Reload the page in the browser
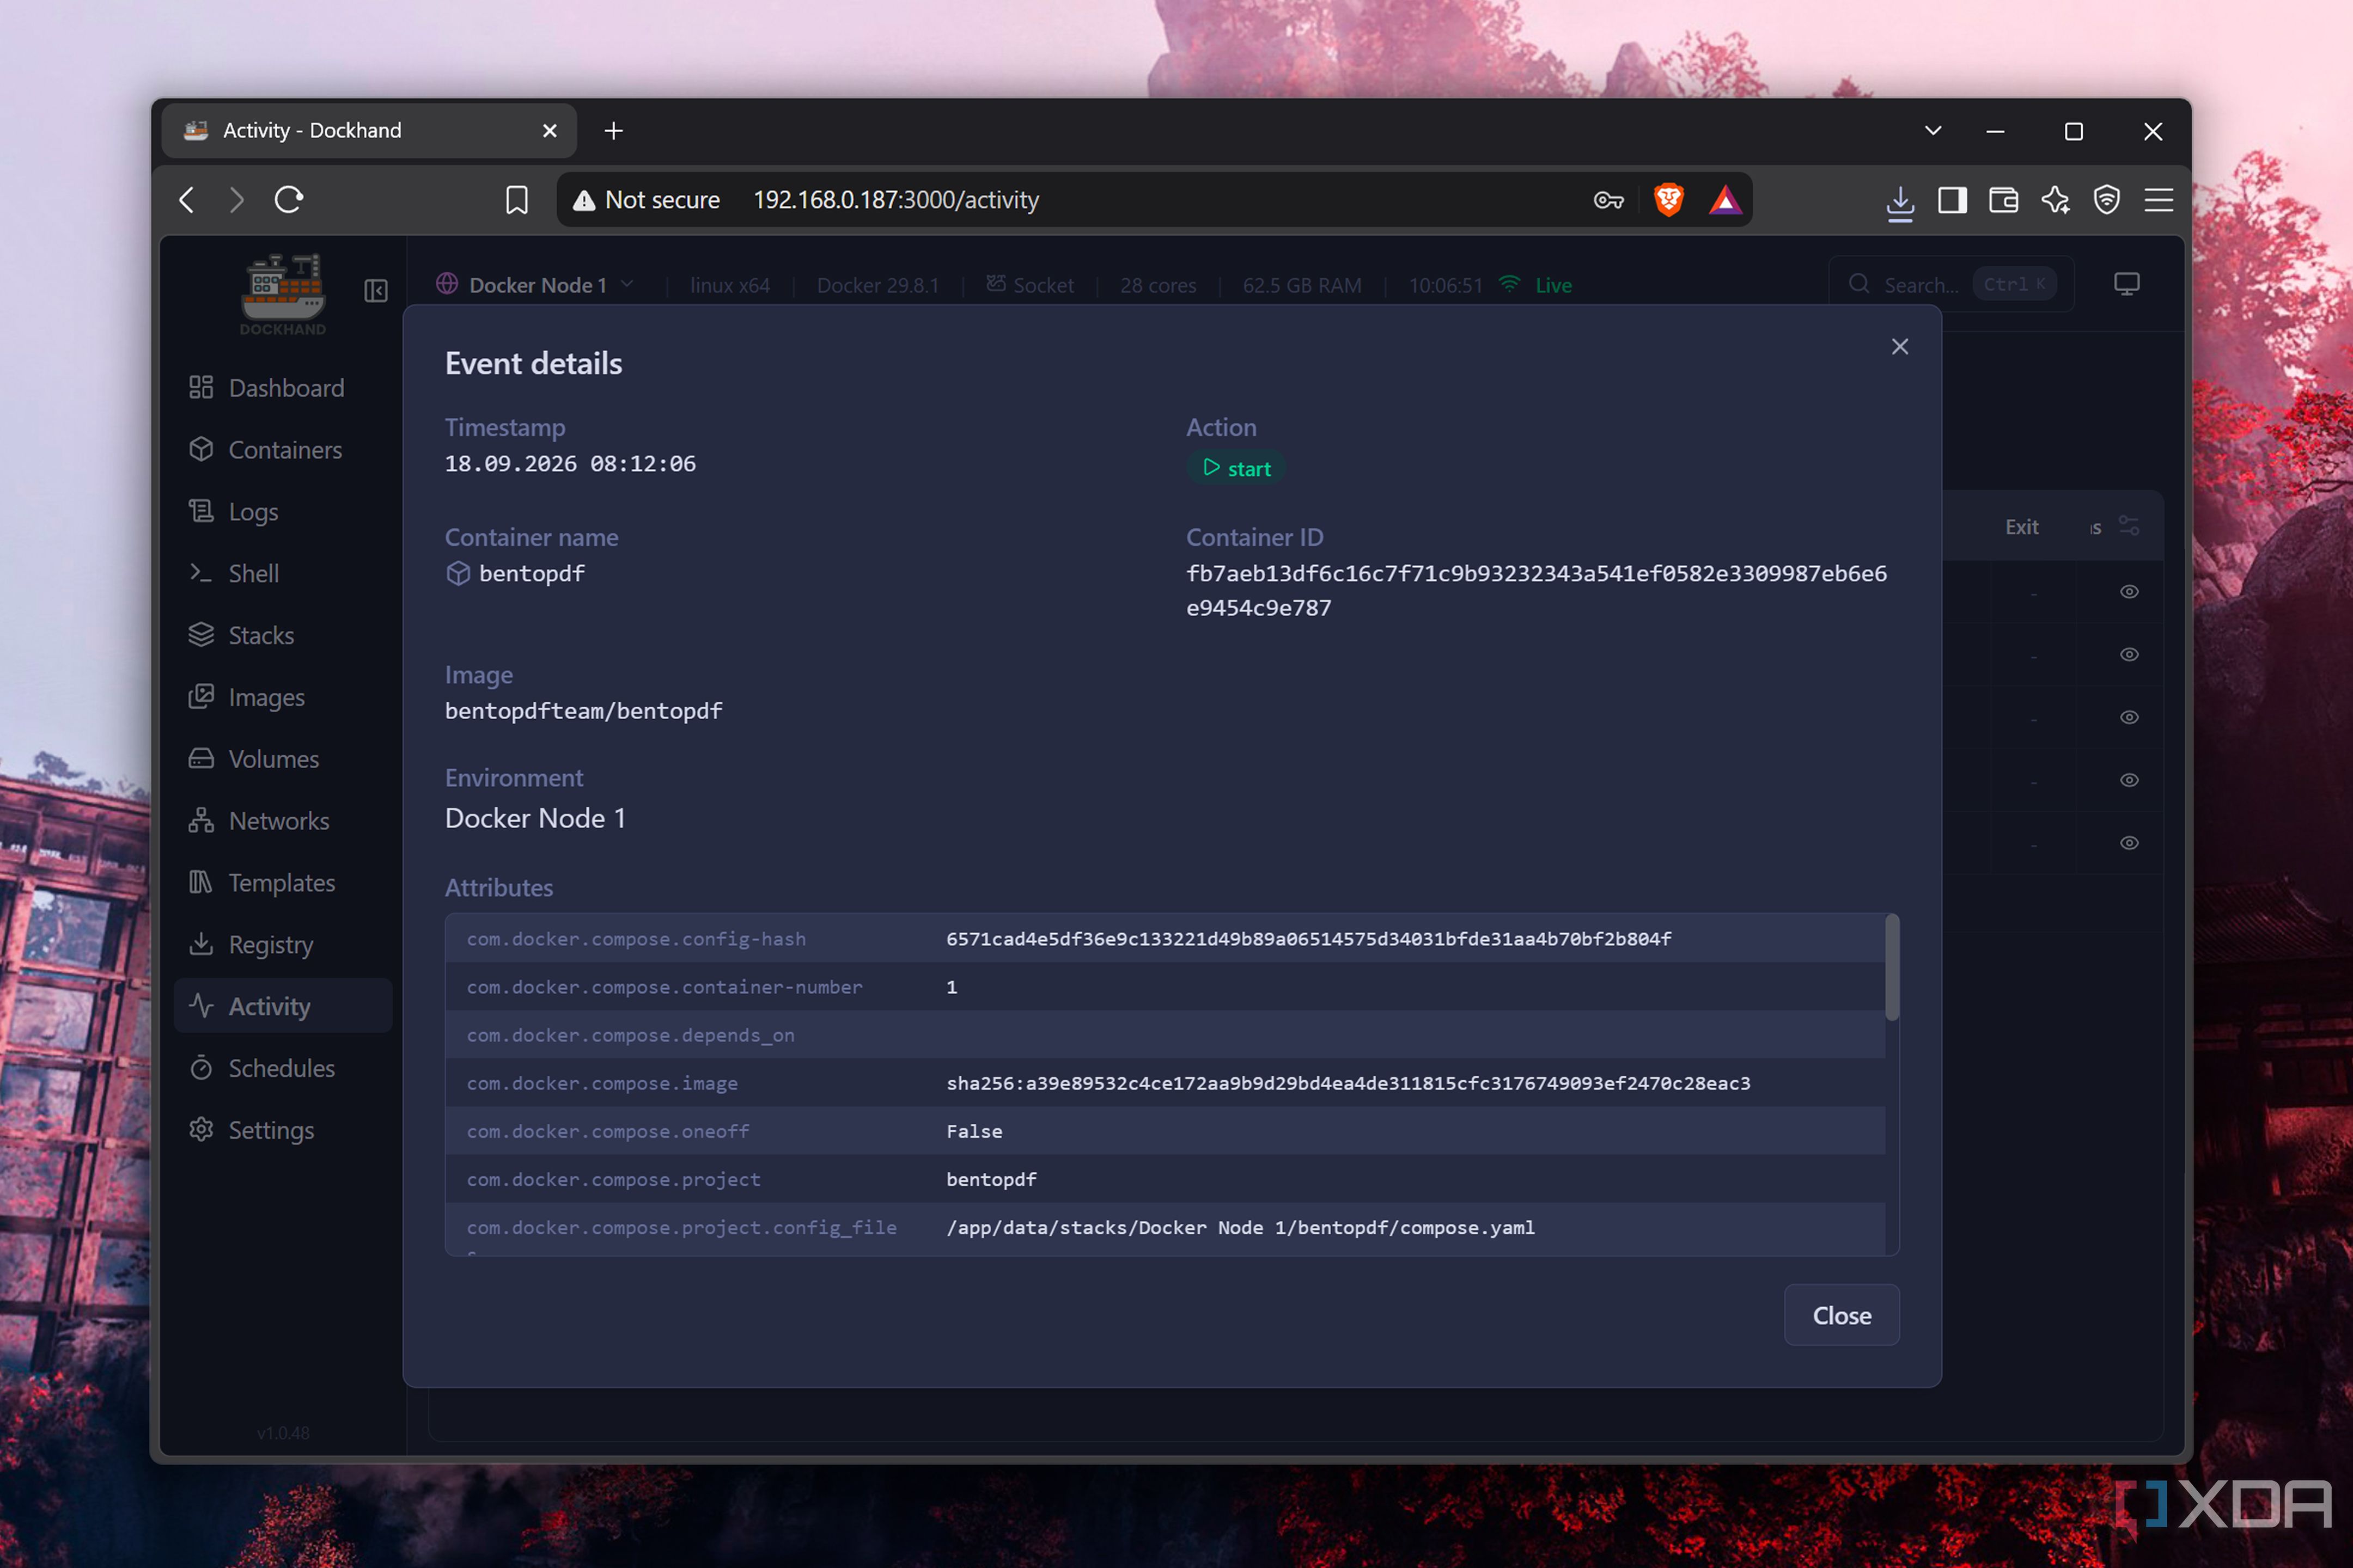The width and height of the screenshot is (2353, 1568). (x=289, y=200)
